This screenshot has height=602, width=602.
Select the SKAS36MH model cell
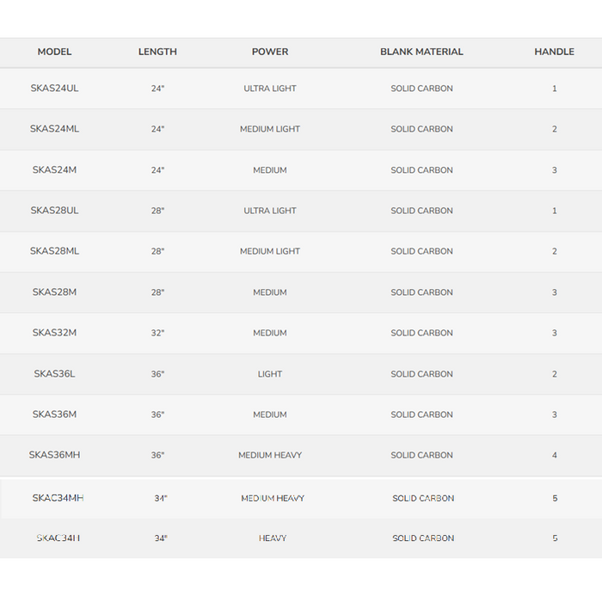pos(54,455)
